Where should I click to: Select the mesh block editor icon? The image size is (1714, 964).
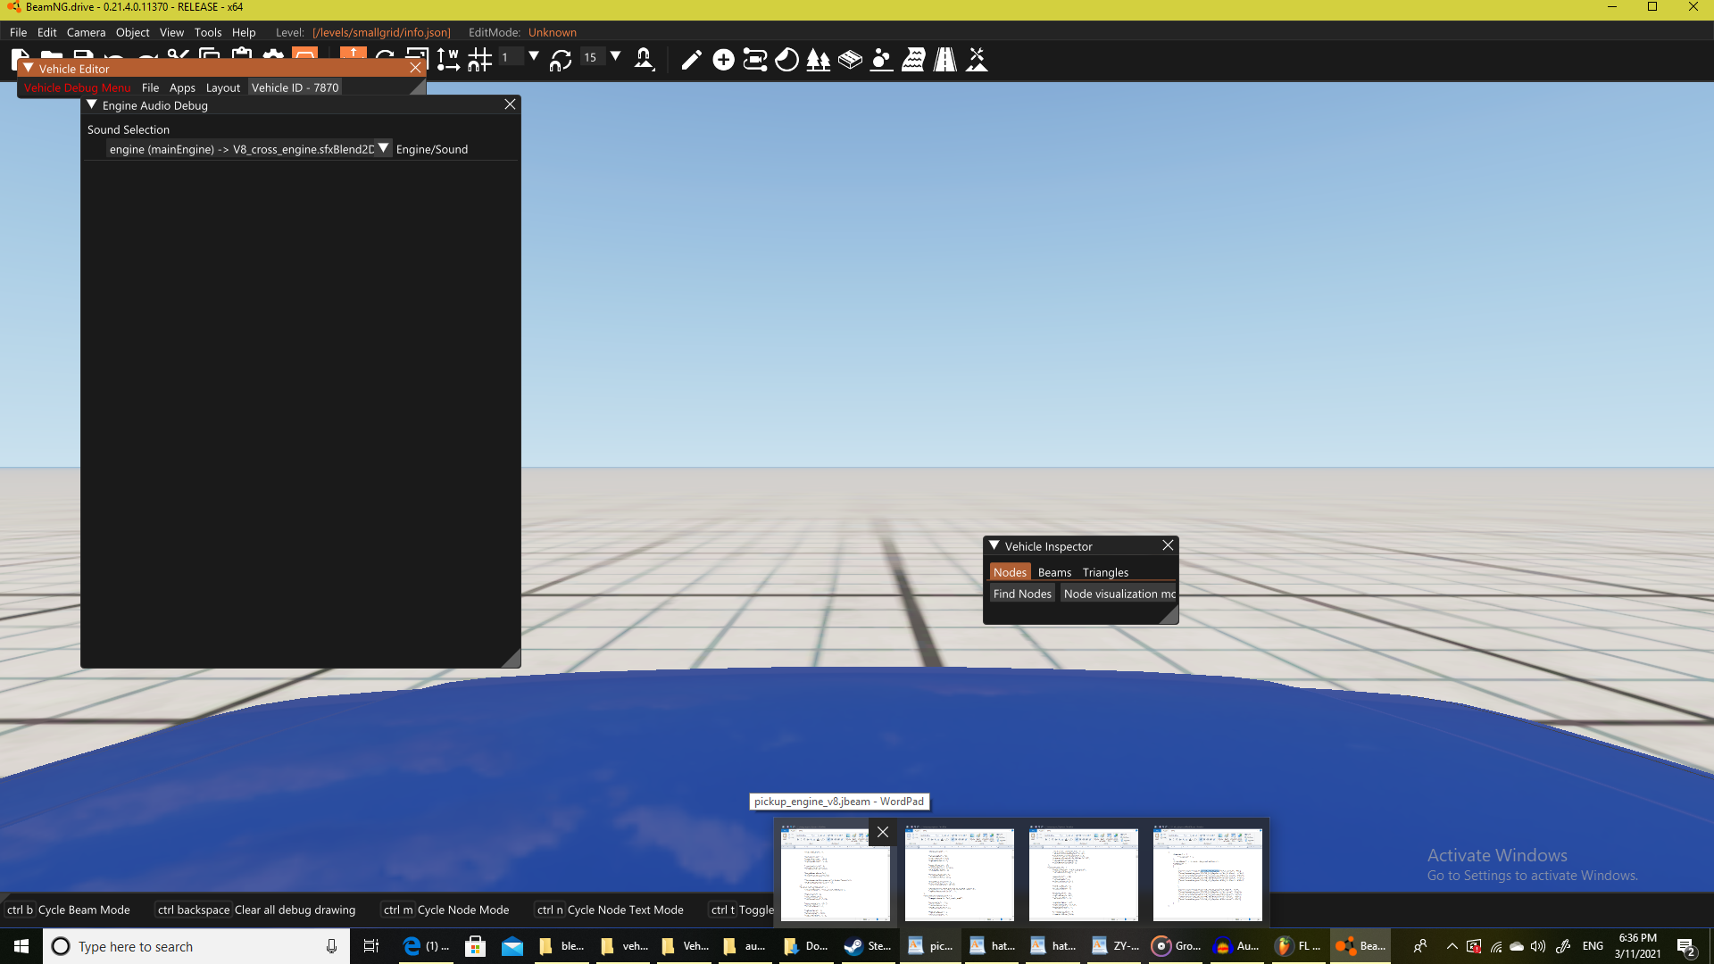pyautogui.click(x=850, y=60)
